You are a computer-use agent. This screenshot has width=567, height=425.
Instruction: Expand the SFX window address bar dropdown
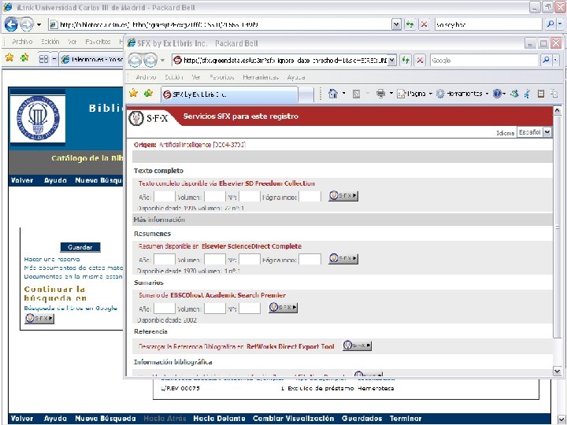point(391,61)
